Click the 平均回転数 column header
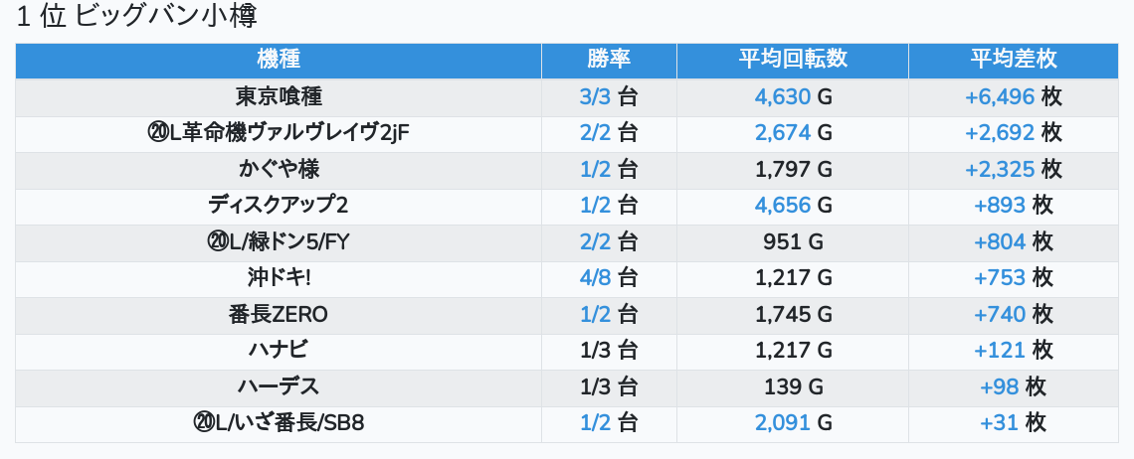The height and width of the screenshot is (459, 1134). pyautogui.click(x=792, y=60)
